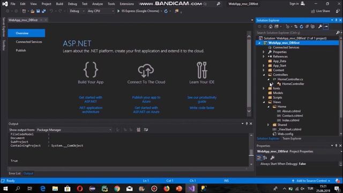The height and width of the screenshot is (193, 343).
Task: Click the Output panel vertical scrollbar thumb
Action: coord(251,152)
